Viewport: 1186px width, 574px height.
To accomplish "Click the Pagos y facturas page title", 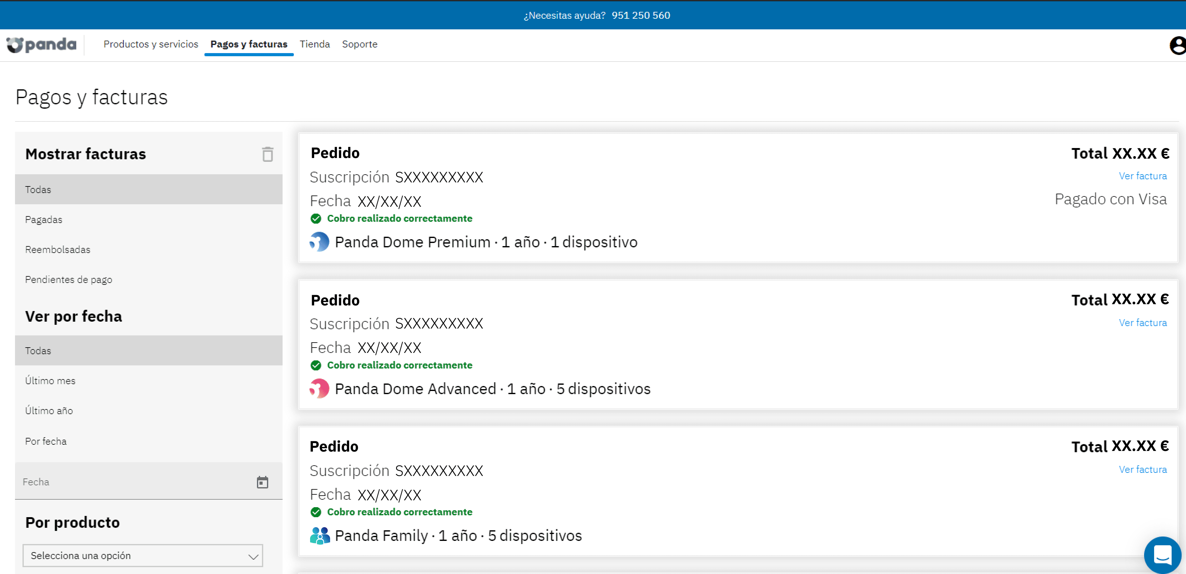I will pos(92,97).
